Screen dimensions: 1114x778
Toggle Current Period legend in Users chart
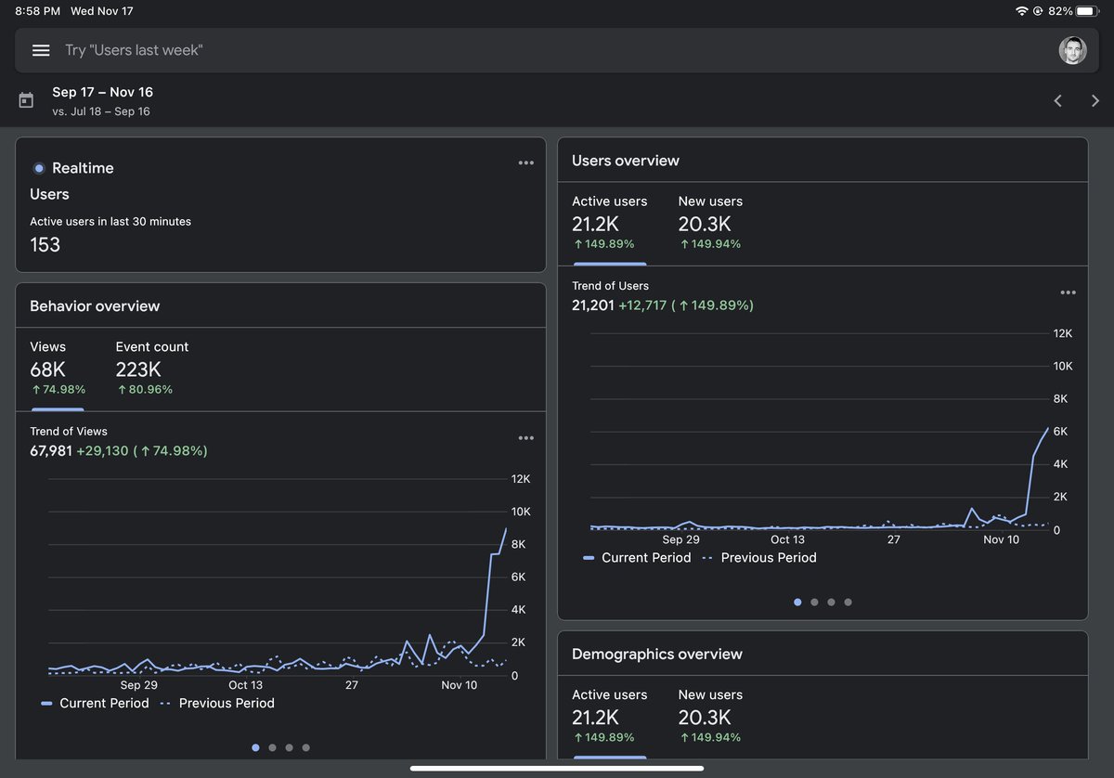point(637,558)
